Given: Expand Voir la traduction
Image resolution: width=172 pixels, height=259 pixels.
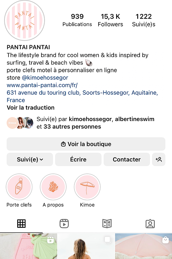Looking at the screenshot, I should [31, 108].
